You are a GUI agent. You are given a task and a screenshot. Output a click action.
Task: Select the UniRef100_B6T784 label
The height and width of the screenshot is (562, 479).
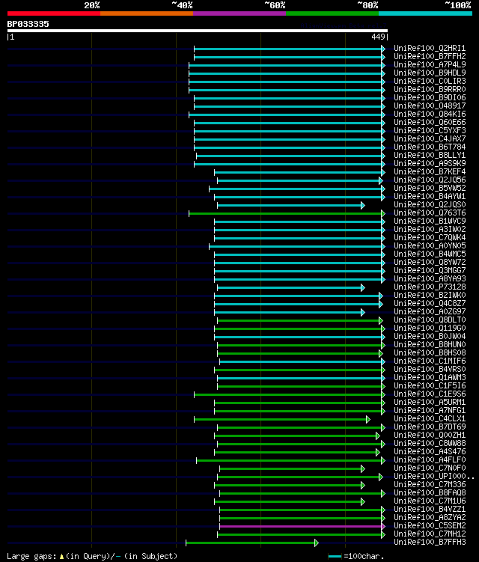430,147
